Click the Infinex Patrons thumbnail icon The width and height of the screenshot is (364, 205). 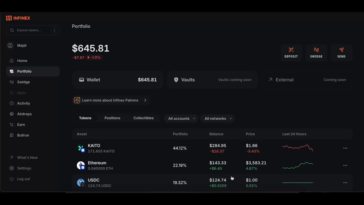tap(77, 100)
